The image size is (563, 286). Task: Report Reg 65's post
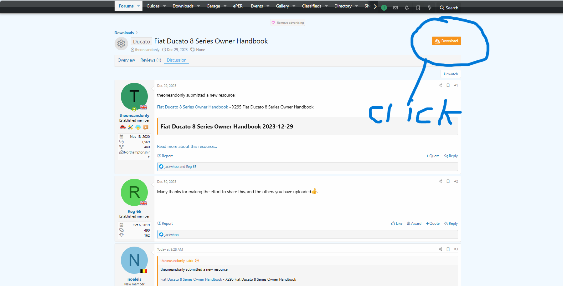click(x=165, y=223)
